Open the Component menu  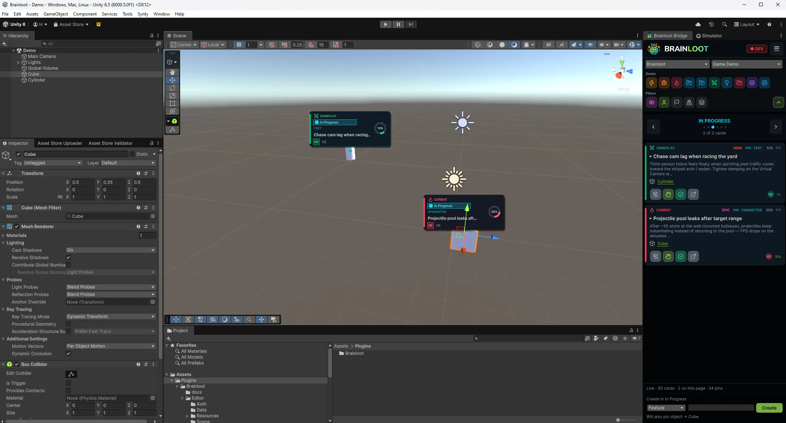pos(85,14)
